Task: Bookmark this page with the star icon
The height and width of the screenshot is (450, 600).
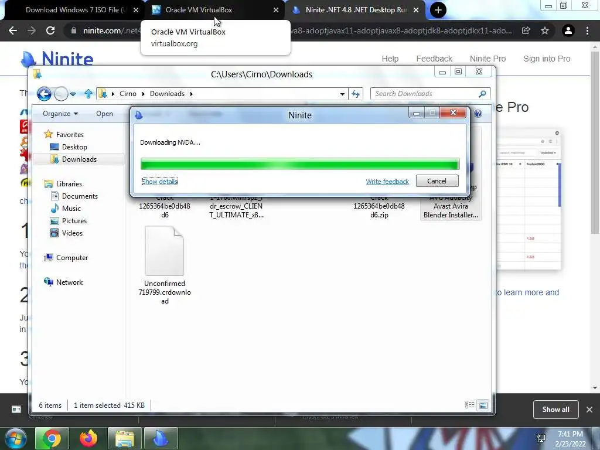Action: click(545, 30)
